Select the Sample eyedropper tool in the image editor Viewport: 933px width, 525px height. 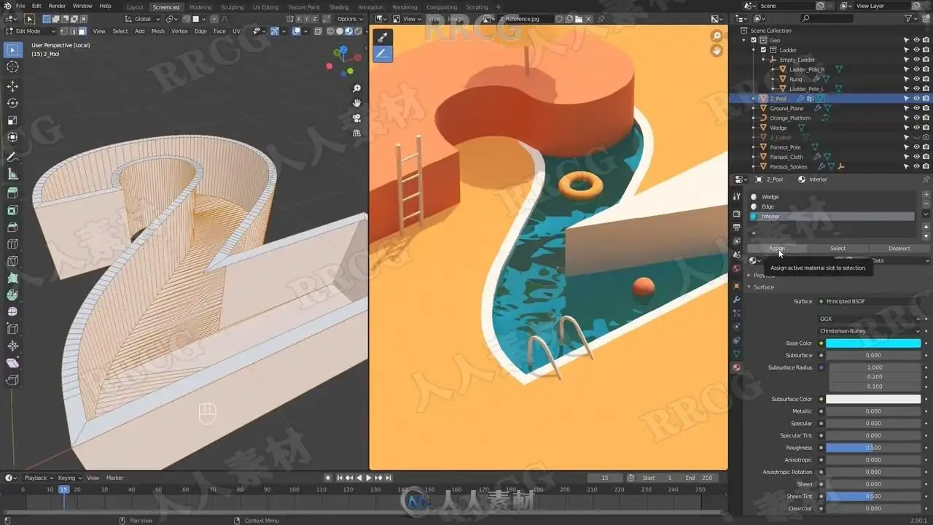pos(383,36)
